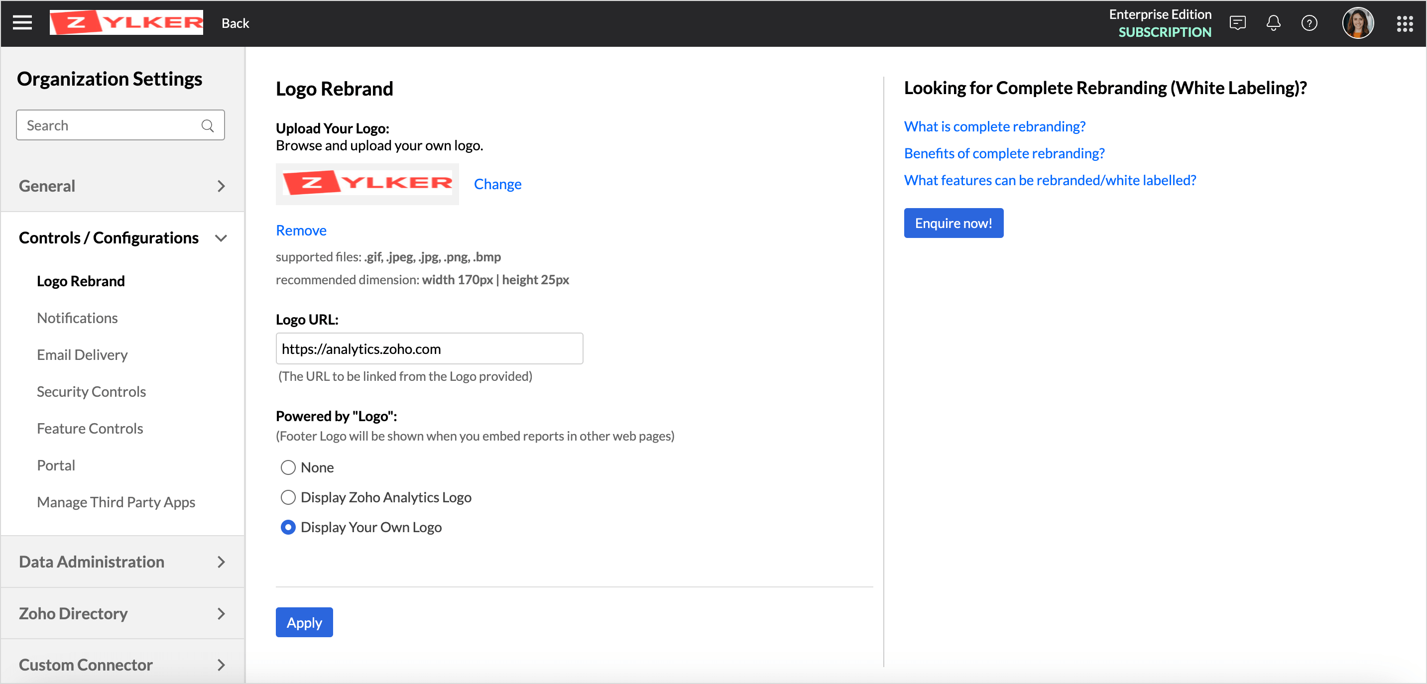Open the chat feedback icon
Image resolution: width=1427 pixels, height=684 pixels.
coord(1237,23)
